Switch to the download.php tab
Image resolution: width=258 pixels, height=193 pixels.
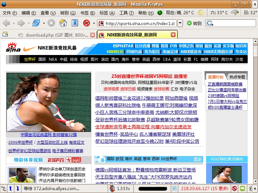tap(56, 35)
